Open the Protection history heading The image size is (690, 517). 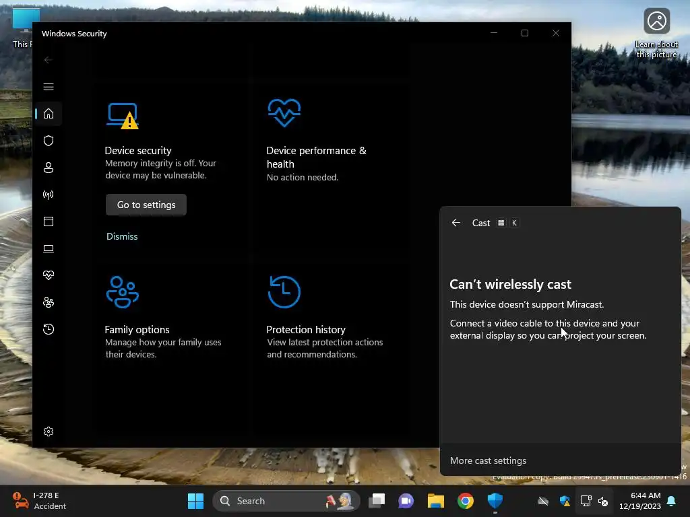(306, 329)
